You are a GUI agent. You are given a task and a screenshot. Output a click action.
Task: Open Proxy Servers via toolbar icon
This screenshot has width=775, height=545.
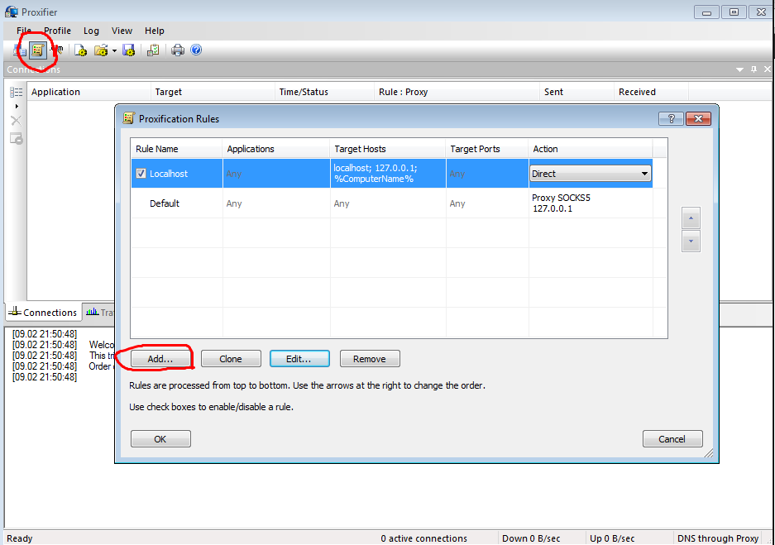pyautogui.click(x=19, y=50)
